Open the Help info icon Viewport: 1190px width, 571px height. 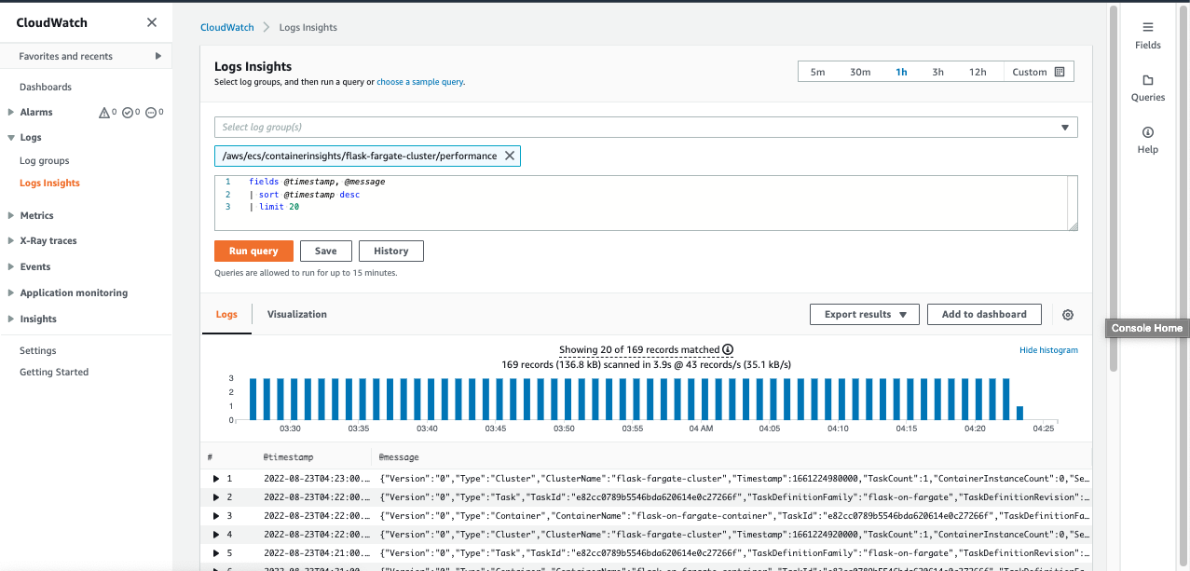pos(1148,132)
